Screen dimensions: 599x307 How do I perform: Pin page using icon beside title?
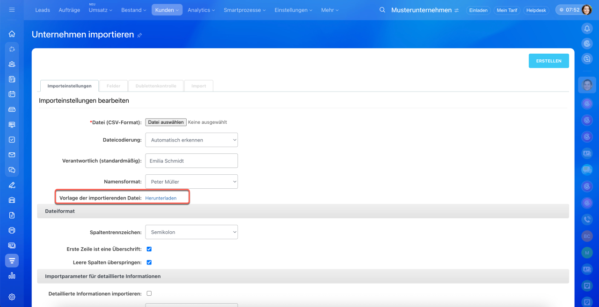pos(139,36)
